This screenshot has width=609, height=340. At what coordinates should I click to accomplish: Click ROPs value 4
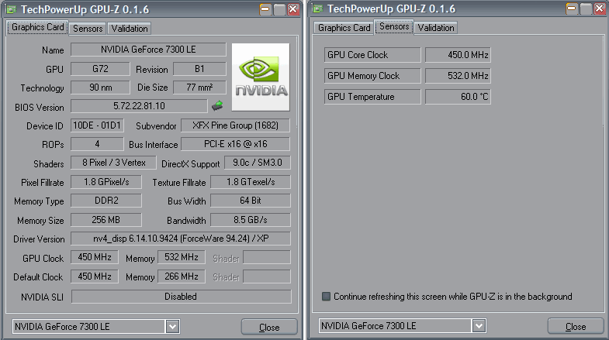point(97,144)
